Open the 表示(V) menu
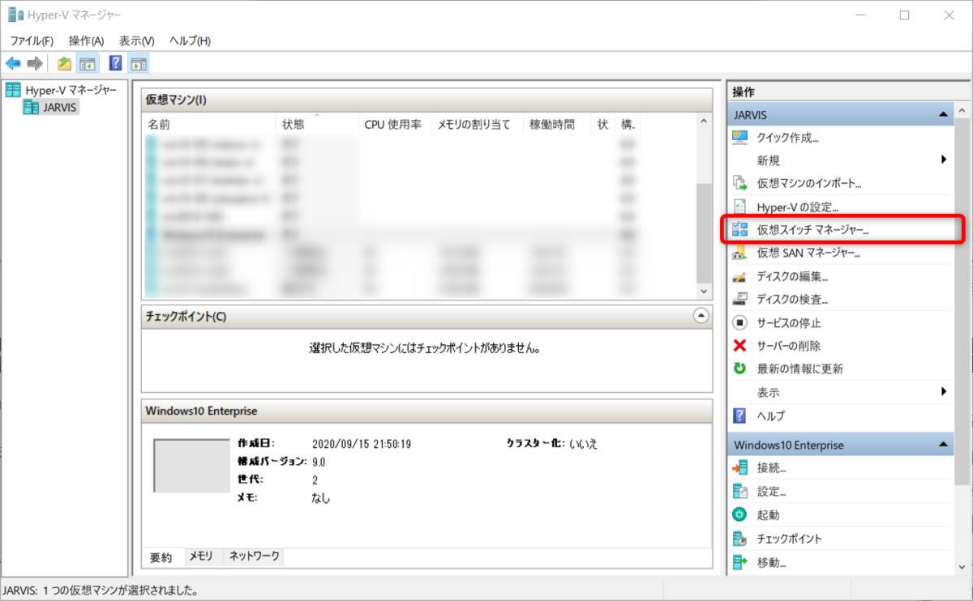 136,40
